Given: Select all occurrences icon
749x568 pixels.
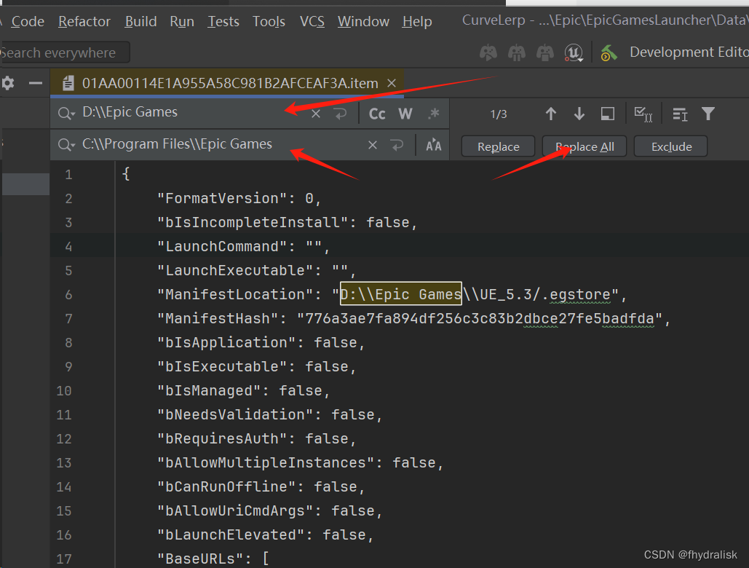Looking at the screenshot, I should 643,114.
